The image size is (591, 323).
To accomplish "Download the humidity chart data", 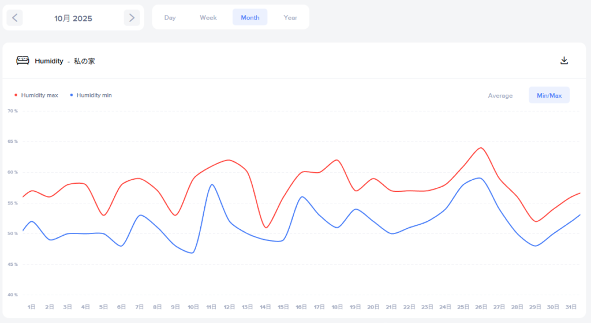I will click(x=564, y=61).
